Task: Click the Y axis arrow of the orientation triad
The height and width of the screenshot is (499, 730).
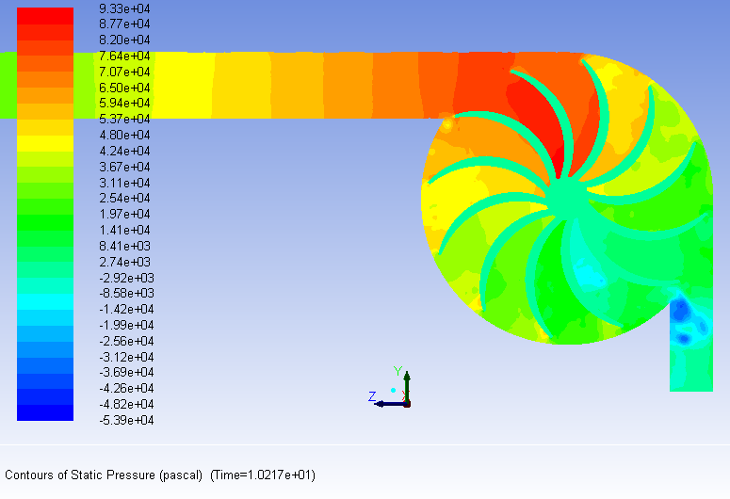Action: click(407, 380)
